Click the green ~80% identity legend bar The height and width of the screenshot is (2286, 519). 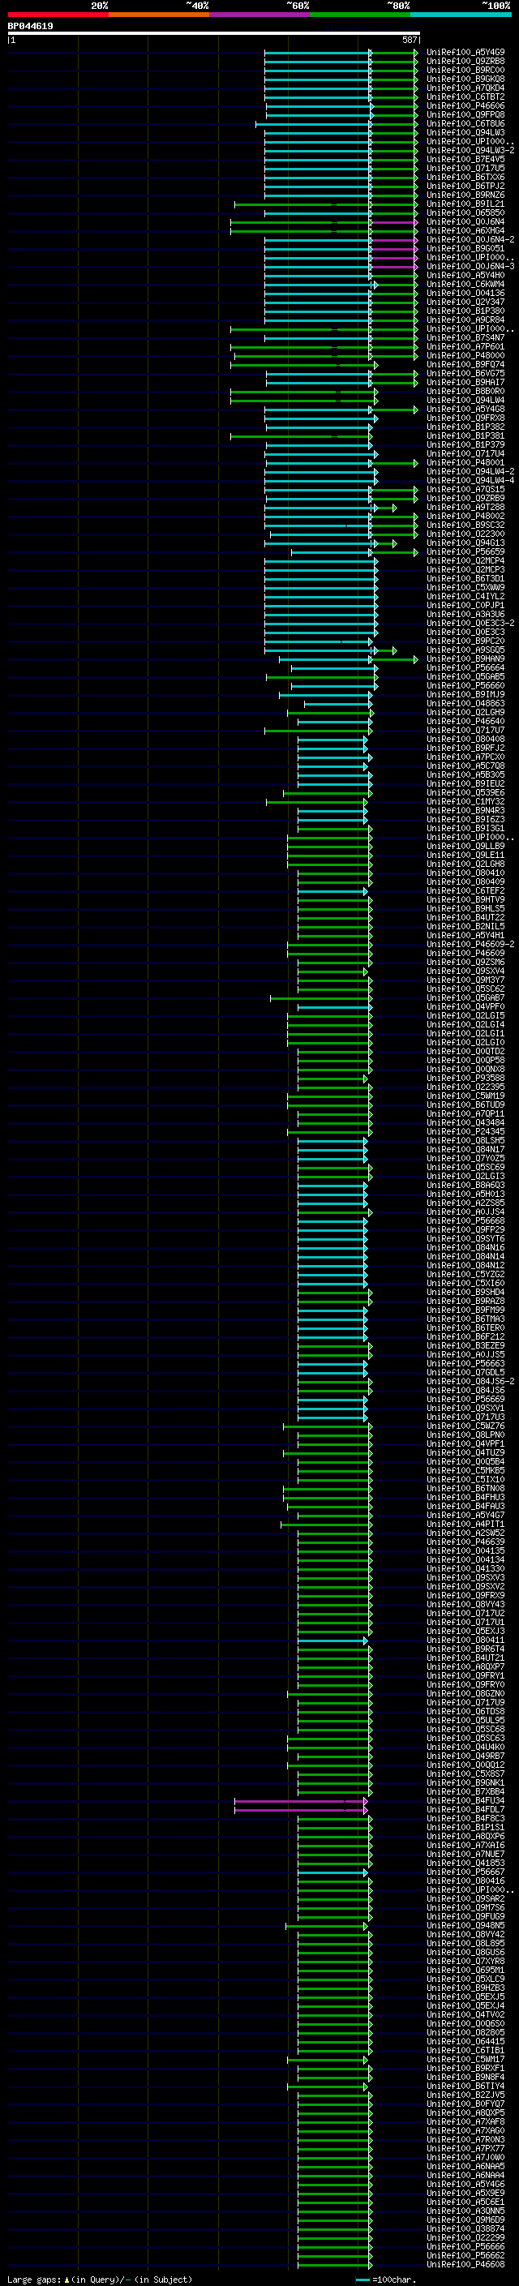[x=360, y=15]
